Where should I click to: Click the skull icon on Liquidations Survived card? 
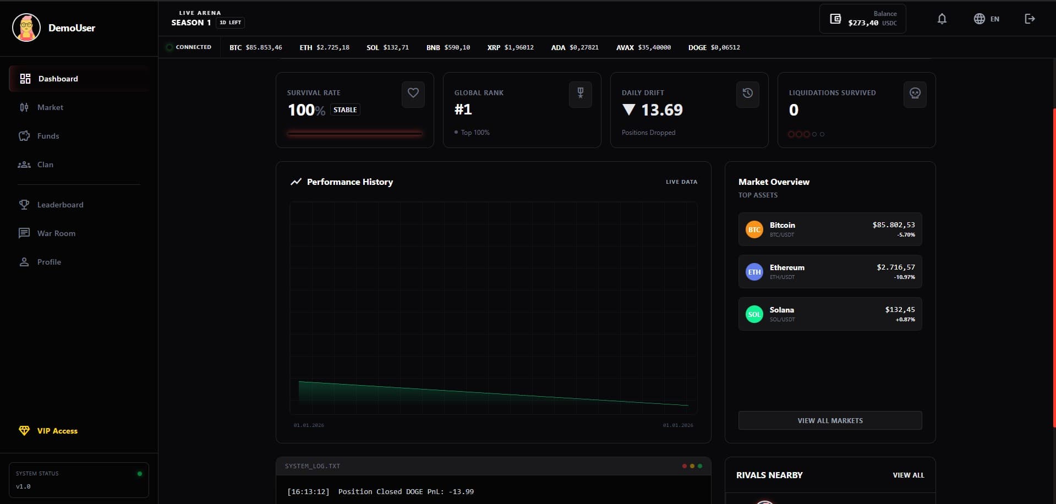pyautogui.click(x=915, y=94)
